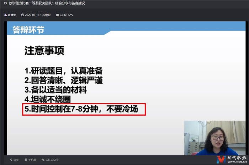Click the share icon in bottom bar
Viewport: 249px width, 165px height.
(x=11, y=160)
